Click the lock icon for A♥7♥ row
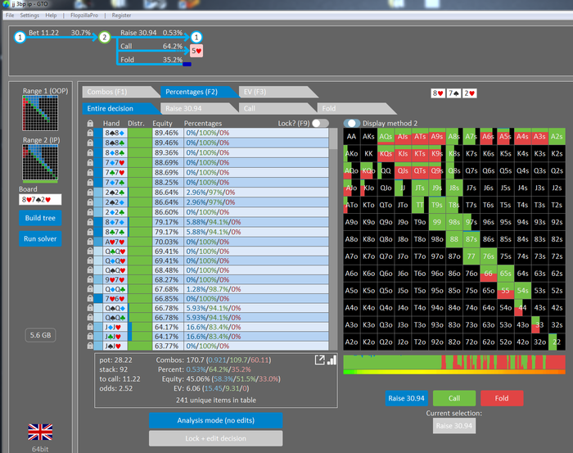Image resolution: width=573 pixels, height=453 pixels. point(90,242)
